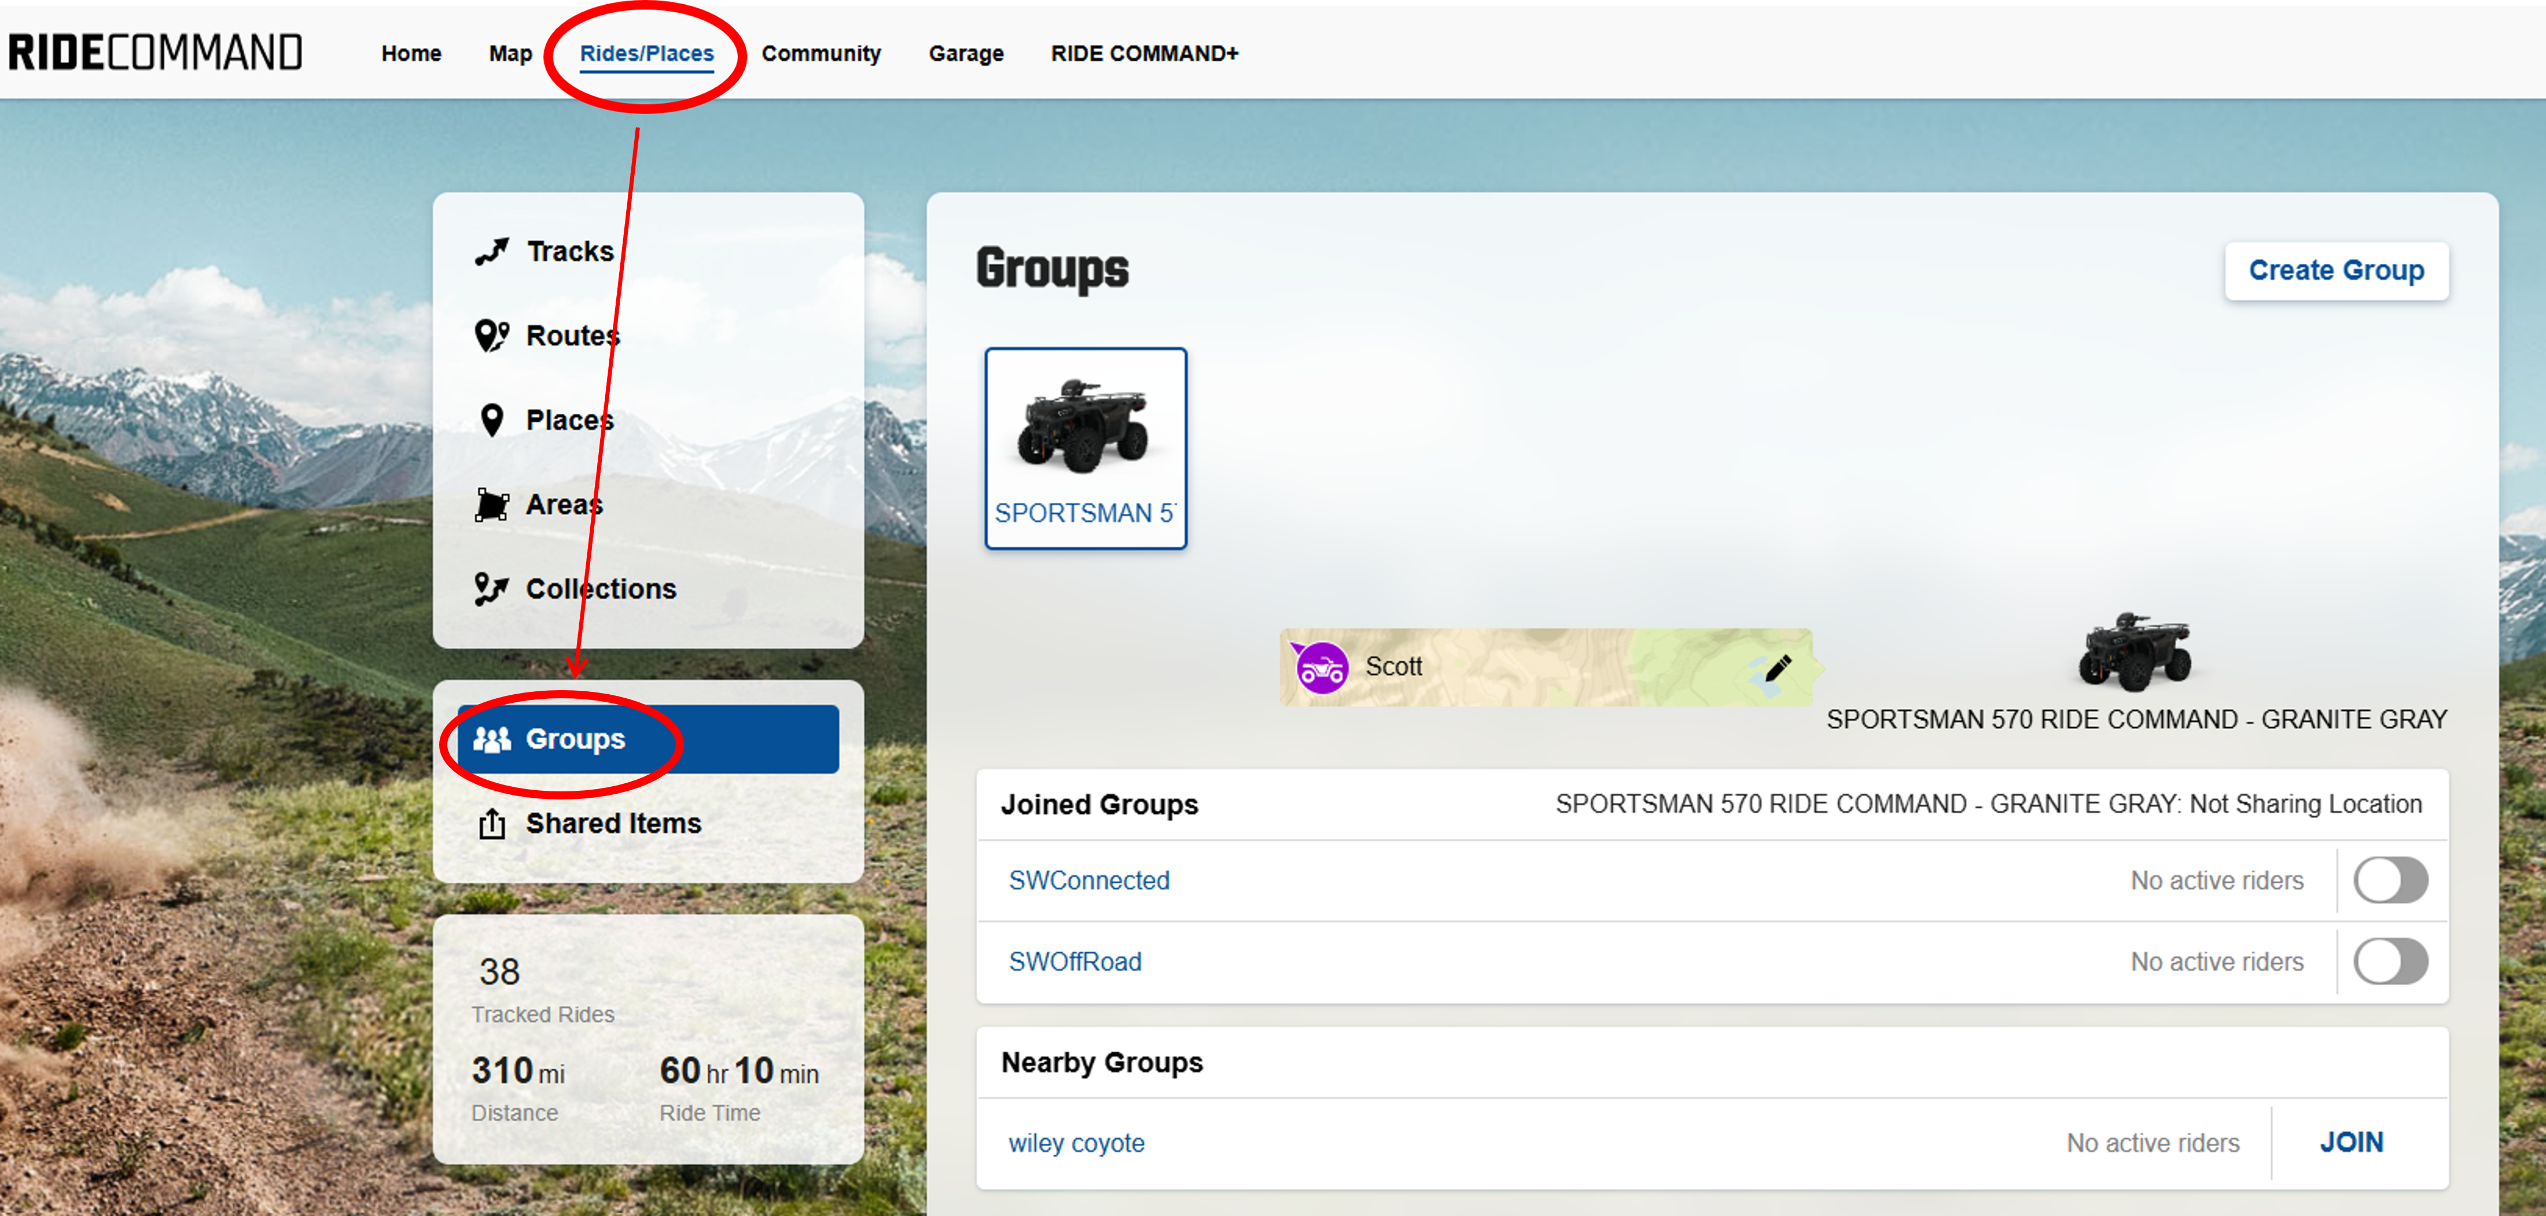Click the Granite Gray Sportsman 570 image
The height and width of the screenshot is (1216, 2546).
pos(2136,651)
